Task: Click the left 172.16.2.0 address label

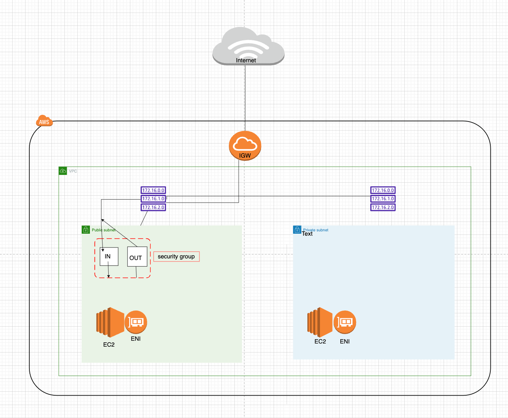Action: click(x=153, y=207)
